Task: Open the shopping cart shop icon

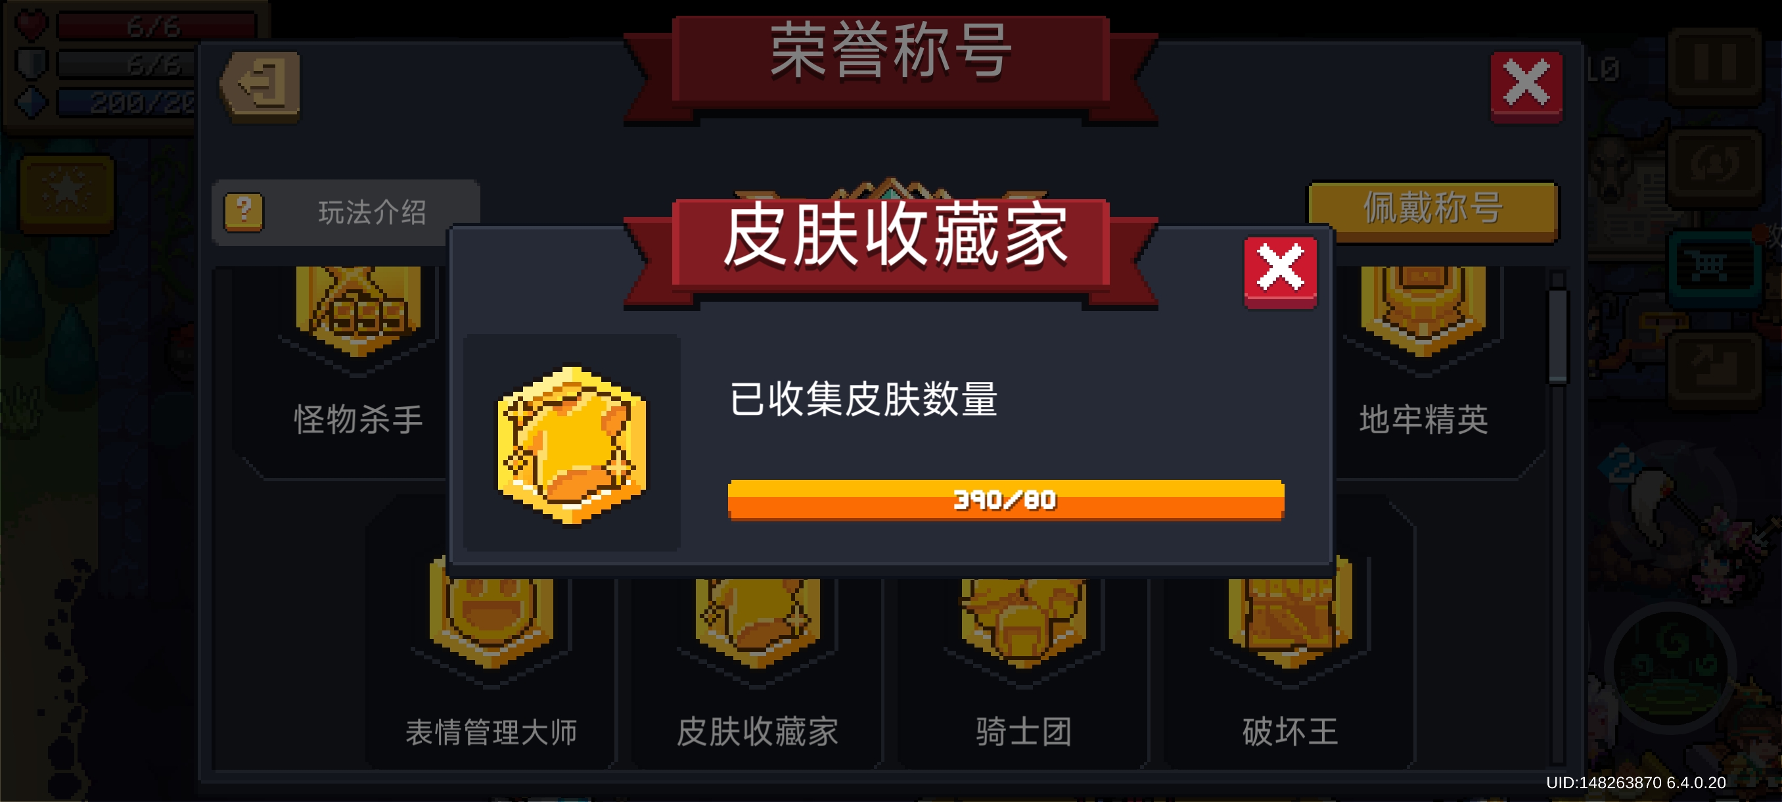Action: (x=1714, y=268)
